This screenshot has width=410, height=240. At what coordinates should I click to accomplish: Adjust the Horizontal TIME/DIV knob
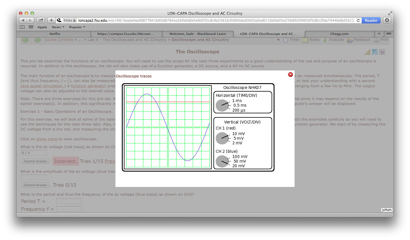pyautogui.click(x=222, y=106)
